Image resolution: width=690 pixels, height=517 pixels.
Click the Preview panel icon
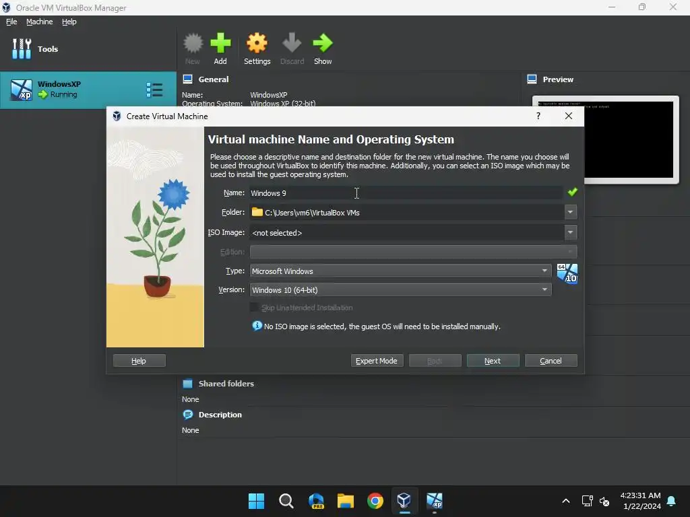click(532, 79)
